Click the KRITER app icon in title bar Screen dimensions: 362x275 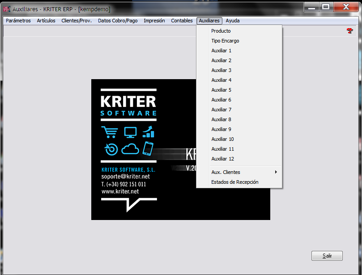(x=6, y=9)
